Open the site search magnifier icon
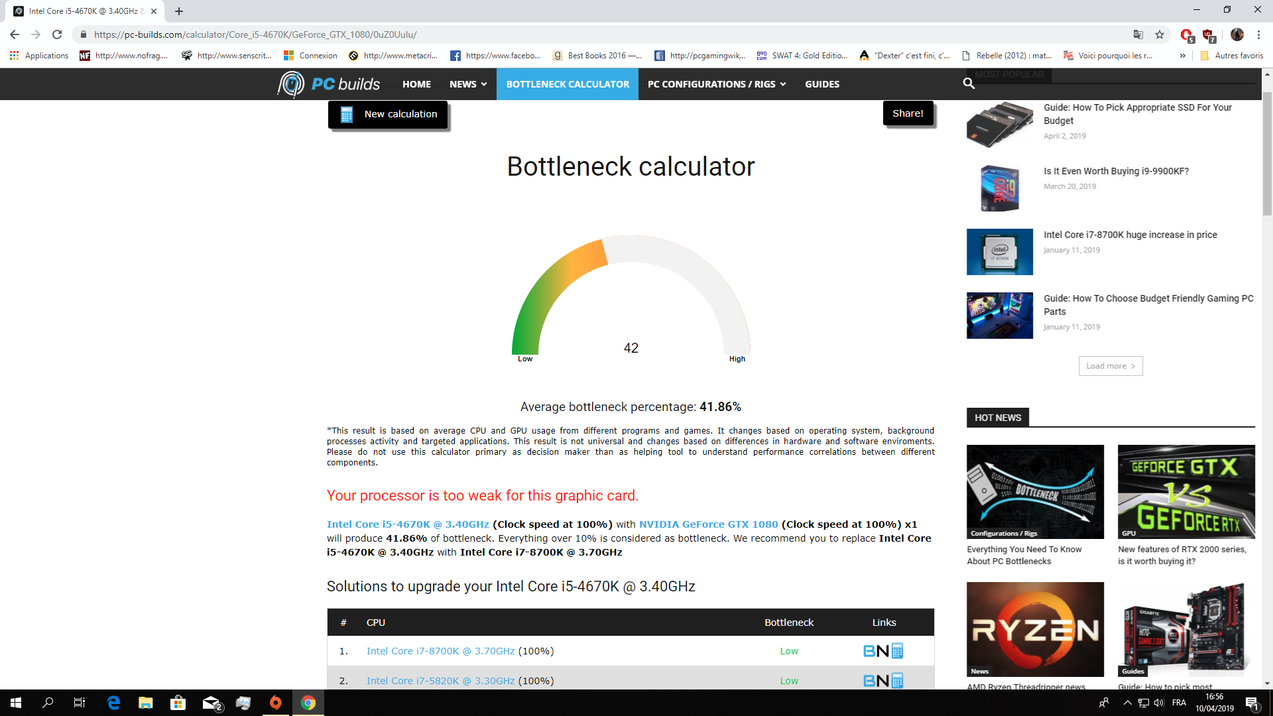 [969, 84]
